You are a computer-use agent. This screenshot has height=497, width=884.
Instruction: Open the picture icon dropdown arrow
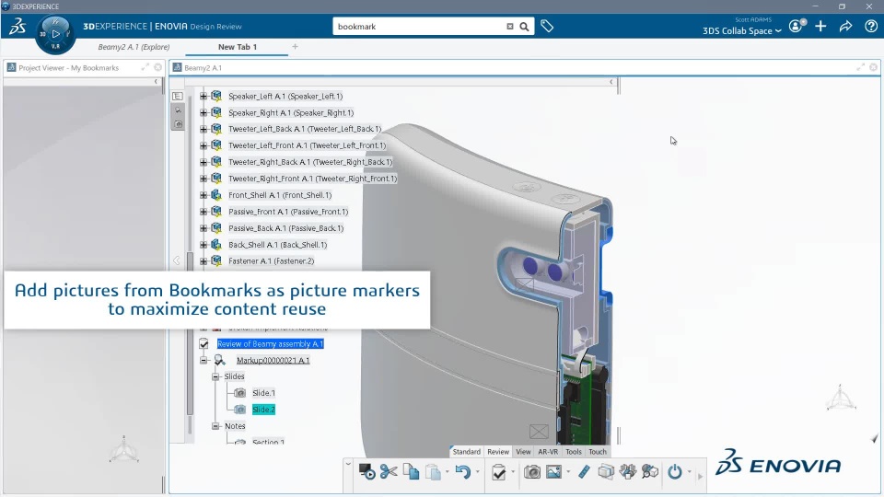click(568, 471)
